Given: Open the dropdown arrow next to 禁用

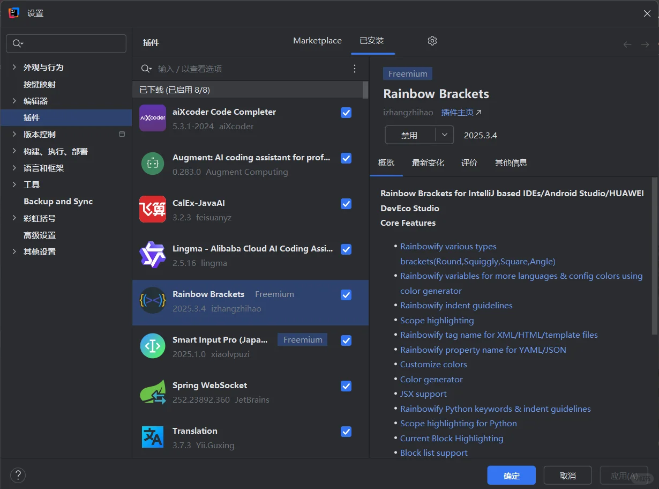Looking at the screenshot, I should [x=445, y=135].
